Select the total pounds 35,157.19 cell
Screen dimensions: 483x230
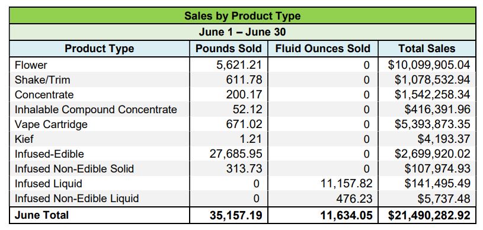[236, 216]
